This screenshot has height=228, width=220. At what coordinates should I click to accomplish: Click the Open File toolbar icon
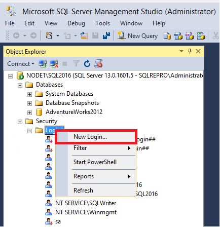84,35
